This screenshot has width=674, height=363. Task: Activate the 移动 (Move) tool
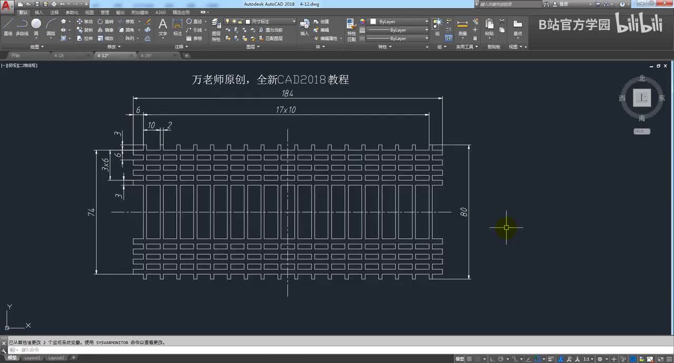pyautogui.click(x=84, y=22)
